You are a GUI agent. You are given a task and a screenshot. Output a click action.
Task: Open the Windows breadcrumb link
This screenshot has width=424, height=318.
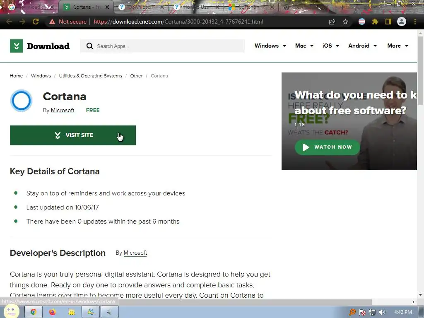(41, 76)
